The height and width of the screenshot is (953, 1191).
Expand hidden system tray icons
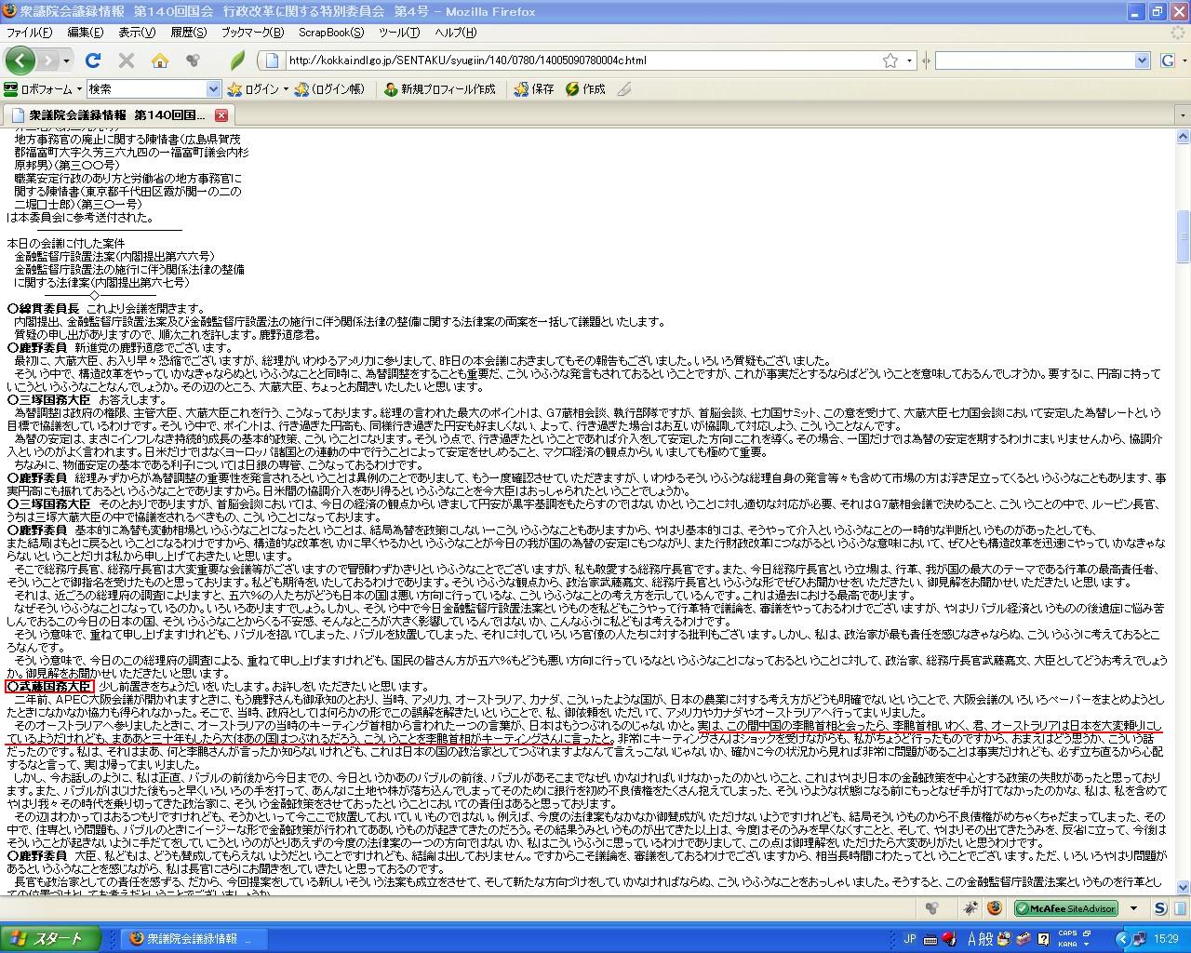1123,939
